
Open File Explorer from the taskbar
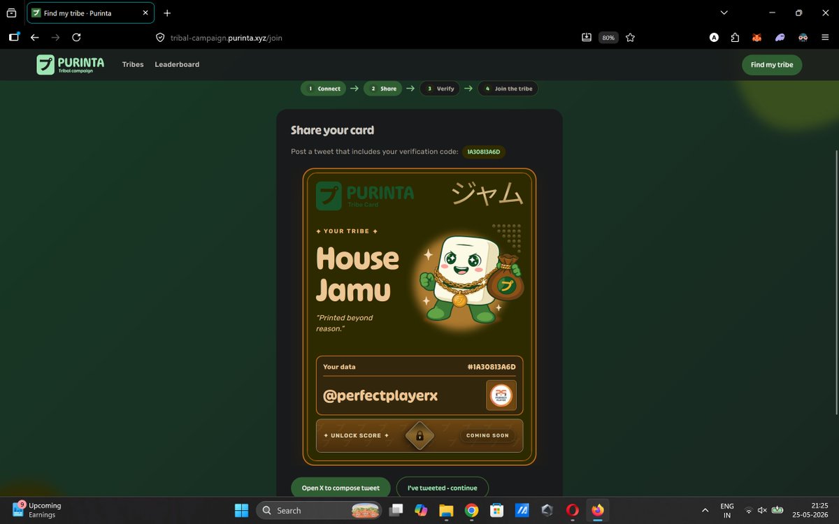click(x=446, y=510)
